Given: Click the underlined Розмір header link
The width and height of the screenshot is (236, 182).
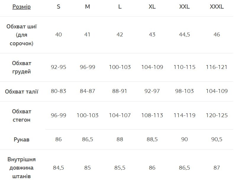Looking at the screenshot, I should pyautogui.click(x=22, y=7).
